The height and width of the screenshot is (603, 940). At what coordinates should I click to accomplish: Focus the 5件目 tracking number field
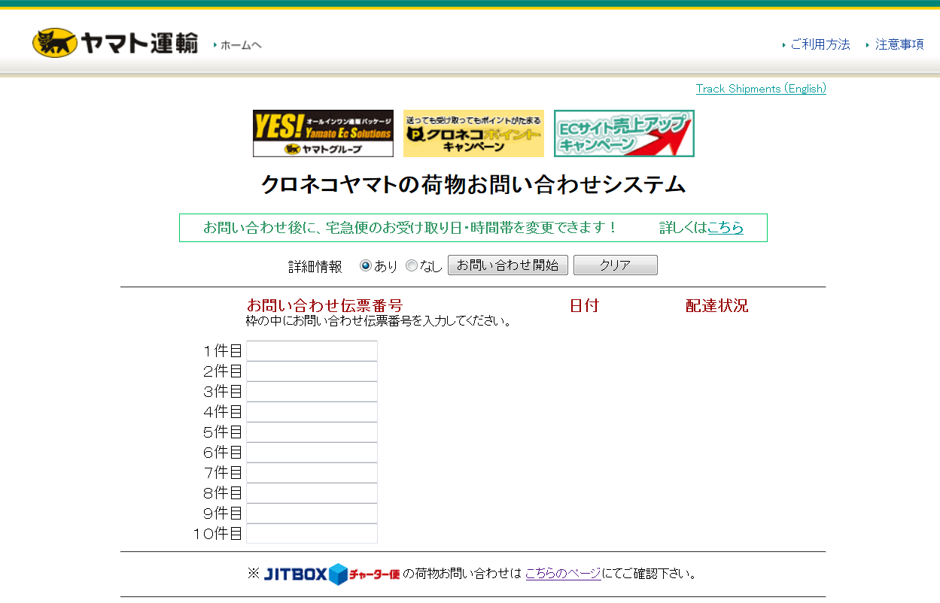[312, 432]
